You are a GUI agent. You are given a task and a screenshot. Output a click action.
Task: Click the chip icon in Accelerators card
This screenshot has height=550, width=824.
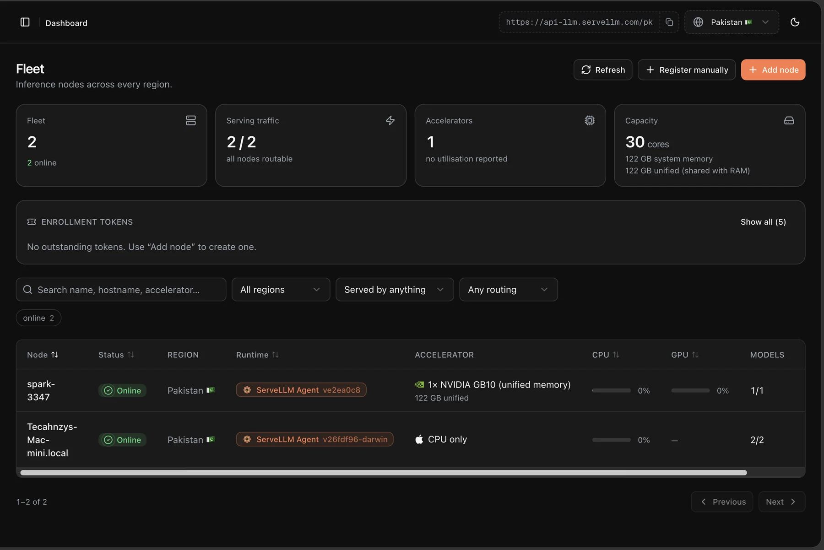[590, 120]
